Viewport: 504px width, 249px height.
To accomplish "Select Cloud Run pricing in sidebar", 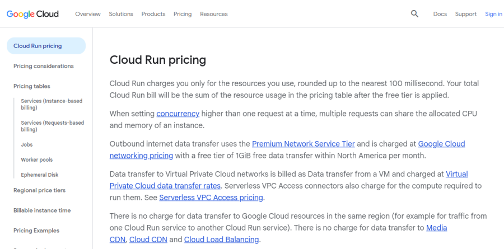I will pyautogui.click(x=46, y=46).
